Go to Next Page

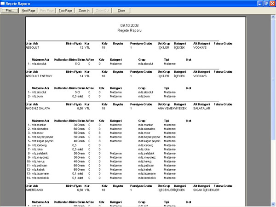tap(29, 11)
